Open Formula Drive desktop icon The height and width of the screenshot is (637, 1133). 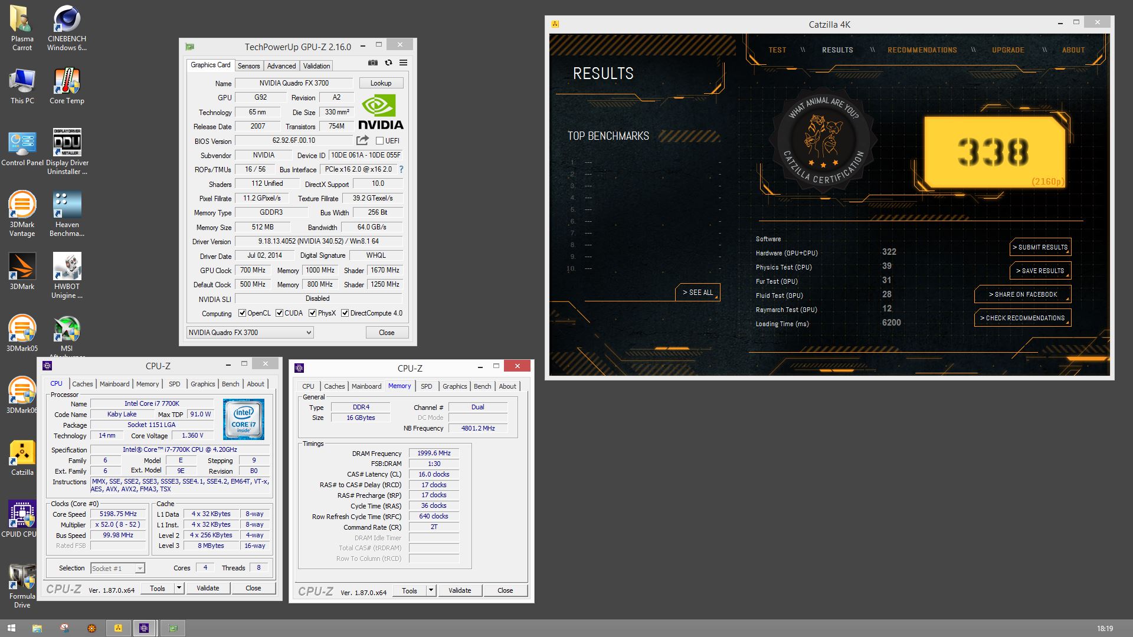tap(22, 586)
